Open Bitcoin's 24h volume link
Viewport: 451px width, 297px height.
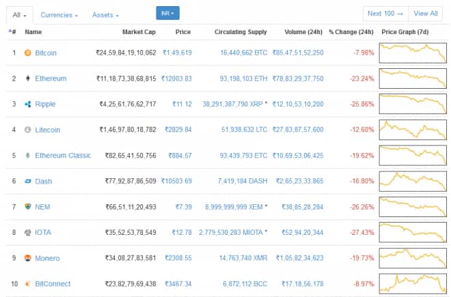[297, 53]
